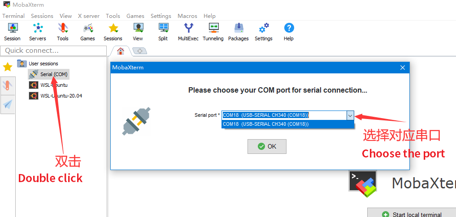Select the Serial (COM) session
This screenshot has width=456, height=217.
click(53, 74)
